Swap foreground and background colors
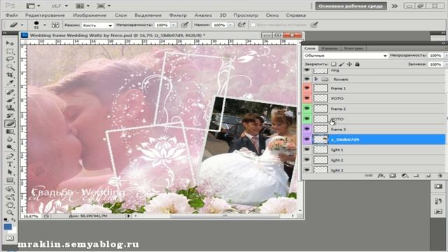Screen dimensions: 448x252 coord(14,220)
